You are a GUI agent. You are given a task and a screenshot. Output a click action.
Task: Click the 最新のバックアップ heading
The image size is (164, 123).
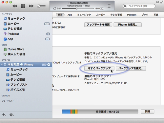point(97,76)
